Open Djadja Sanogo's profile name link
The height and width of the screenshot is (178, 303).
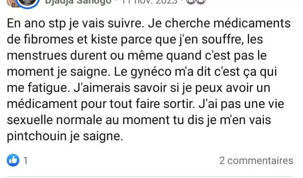pyautogui.click(x=78, y=2)
